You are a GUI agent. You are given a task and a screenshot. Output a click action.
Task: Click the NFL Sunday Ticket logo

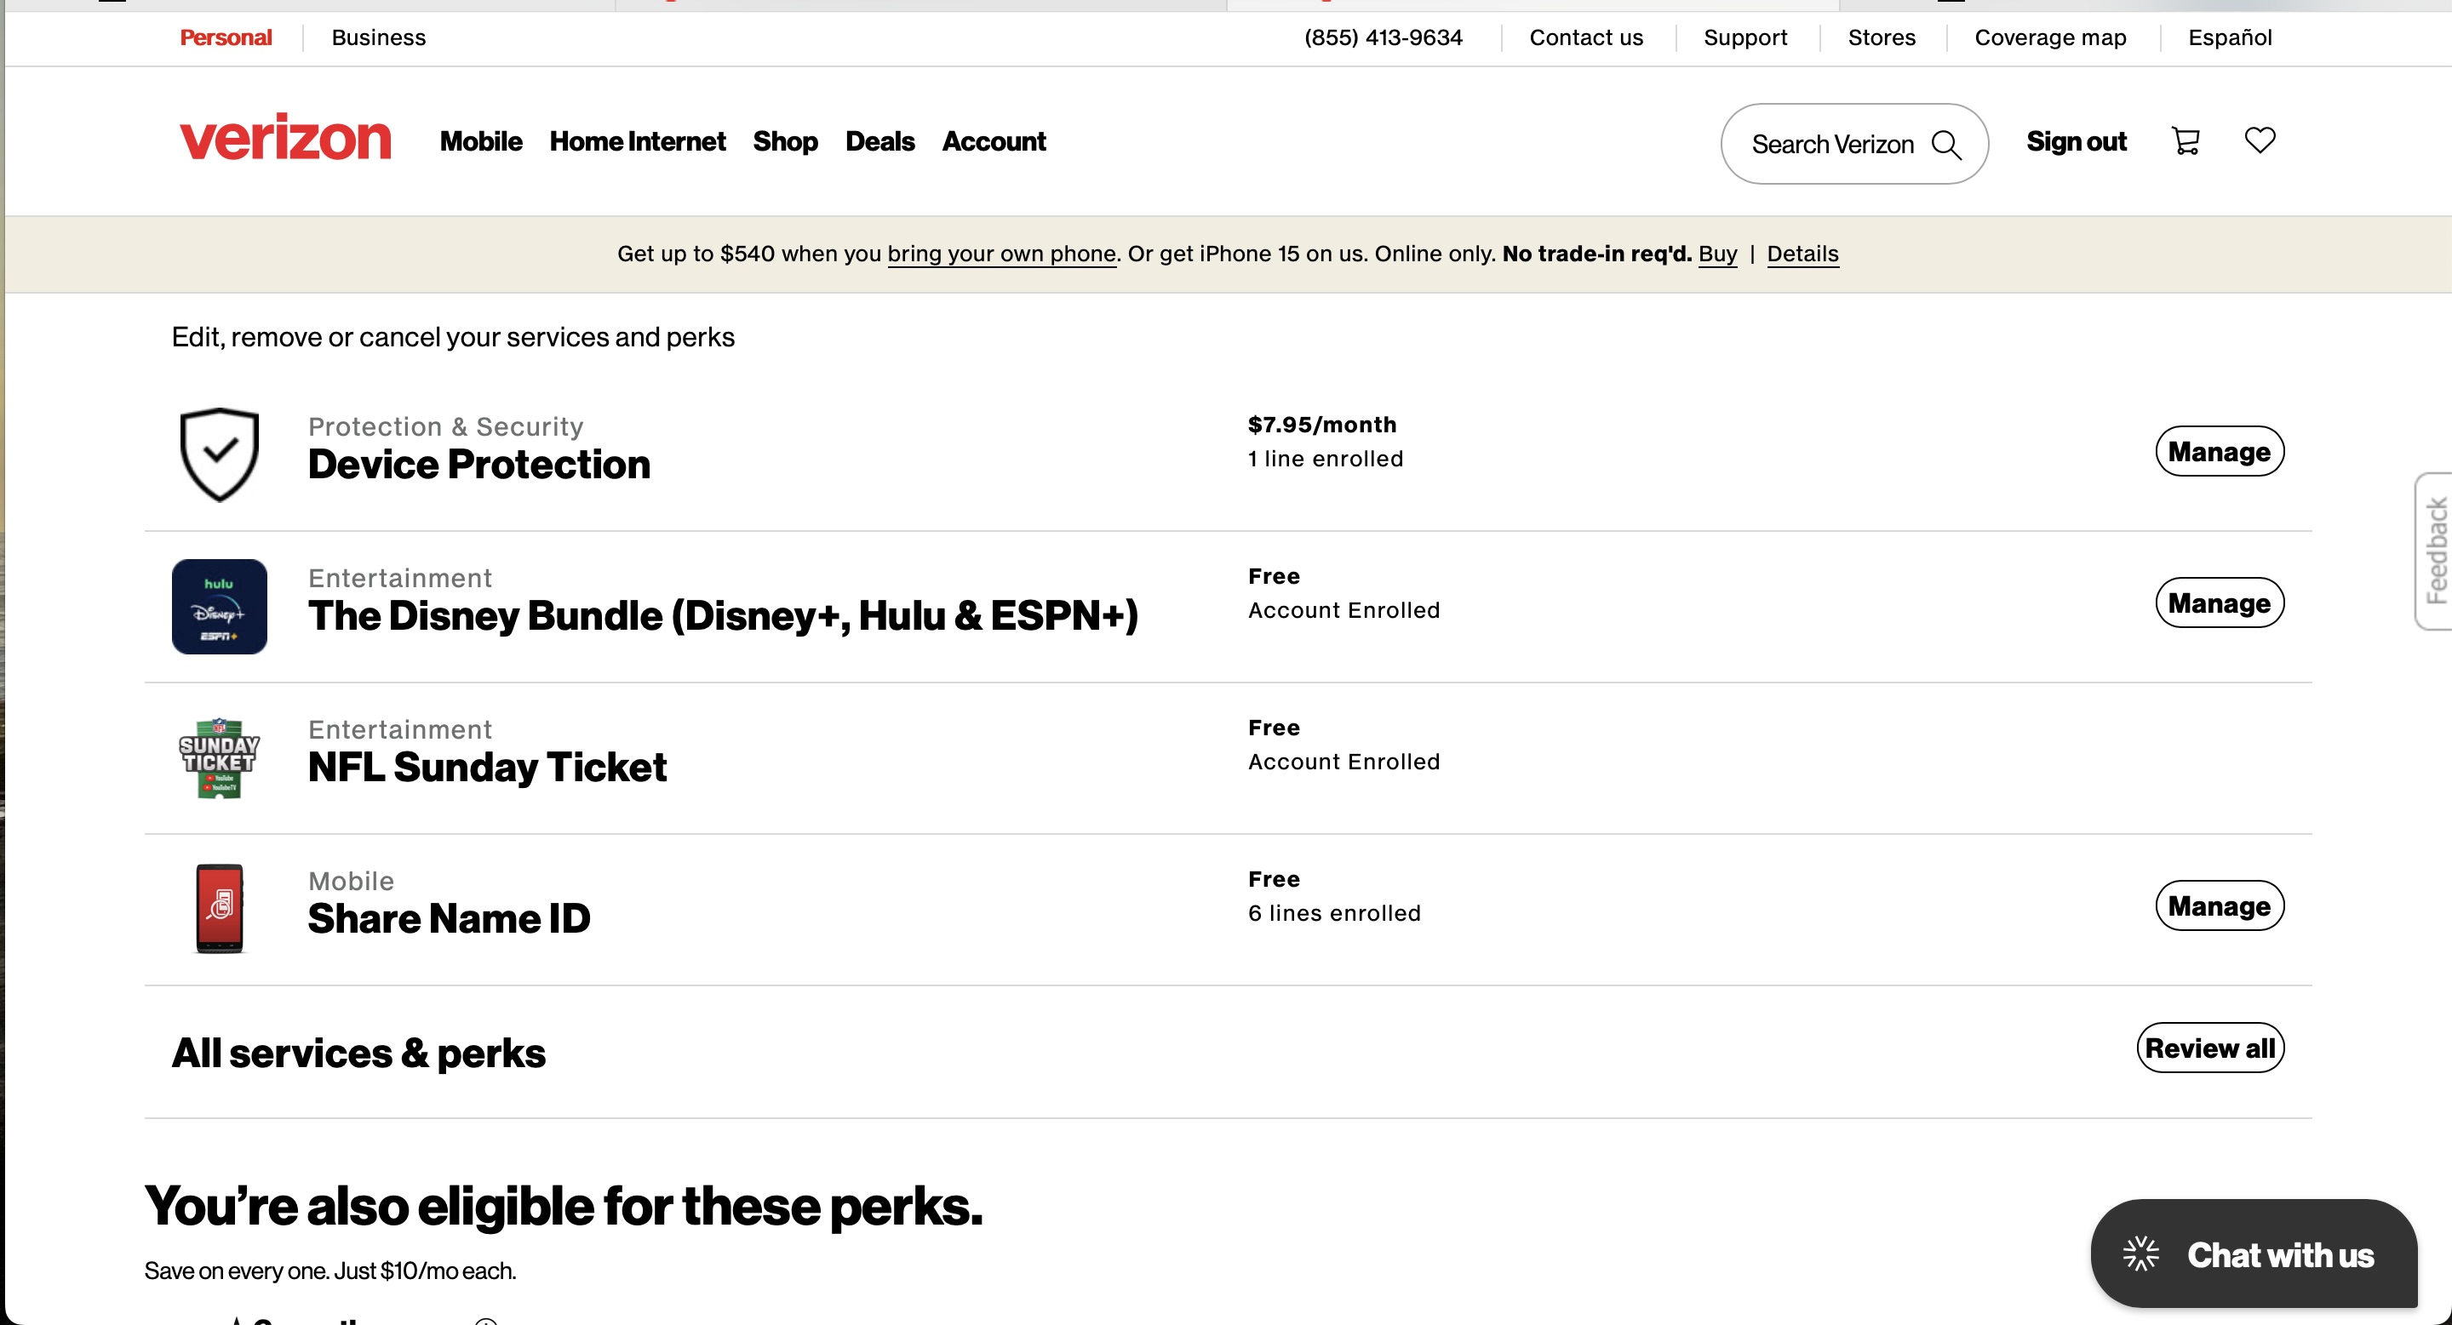tap(219, 758)
